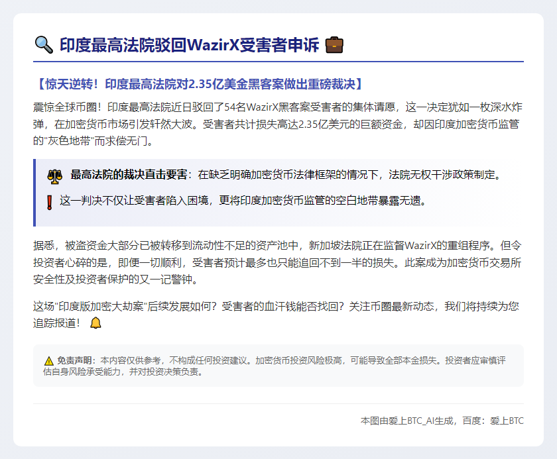The height and width of the screenshot is (459, 557).
Task: Click the briefcase emoji beside the title
Action: click(334, 44)
